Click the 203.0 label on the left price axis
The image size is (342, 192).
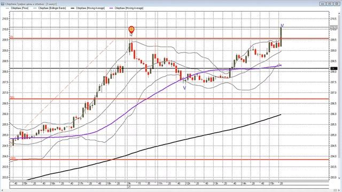point(5,178)
